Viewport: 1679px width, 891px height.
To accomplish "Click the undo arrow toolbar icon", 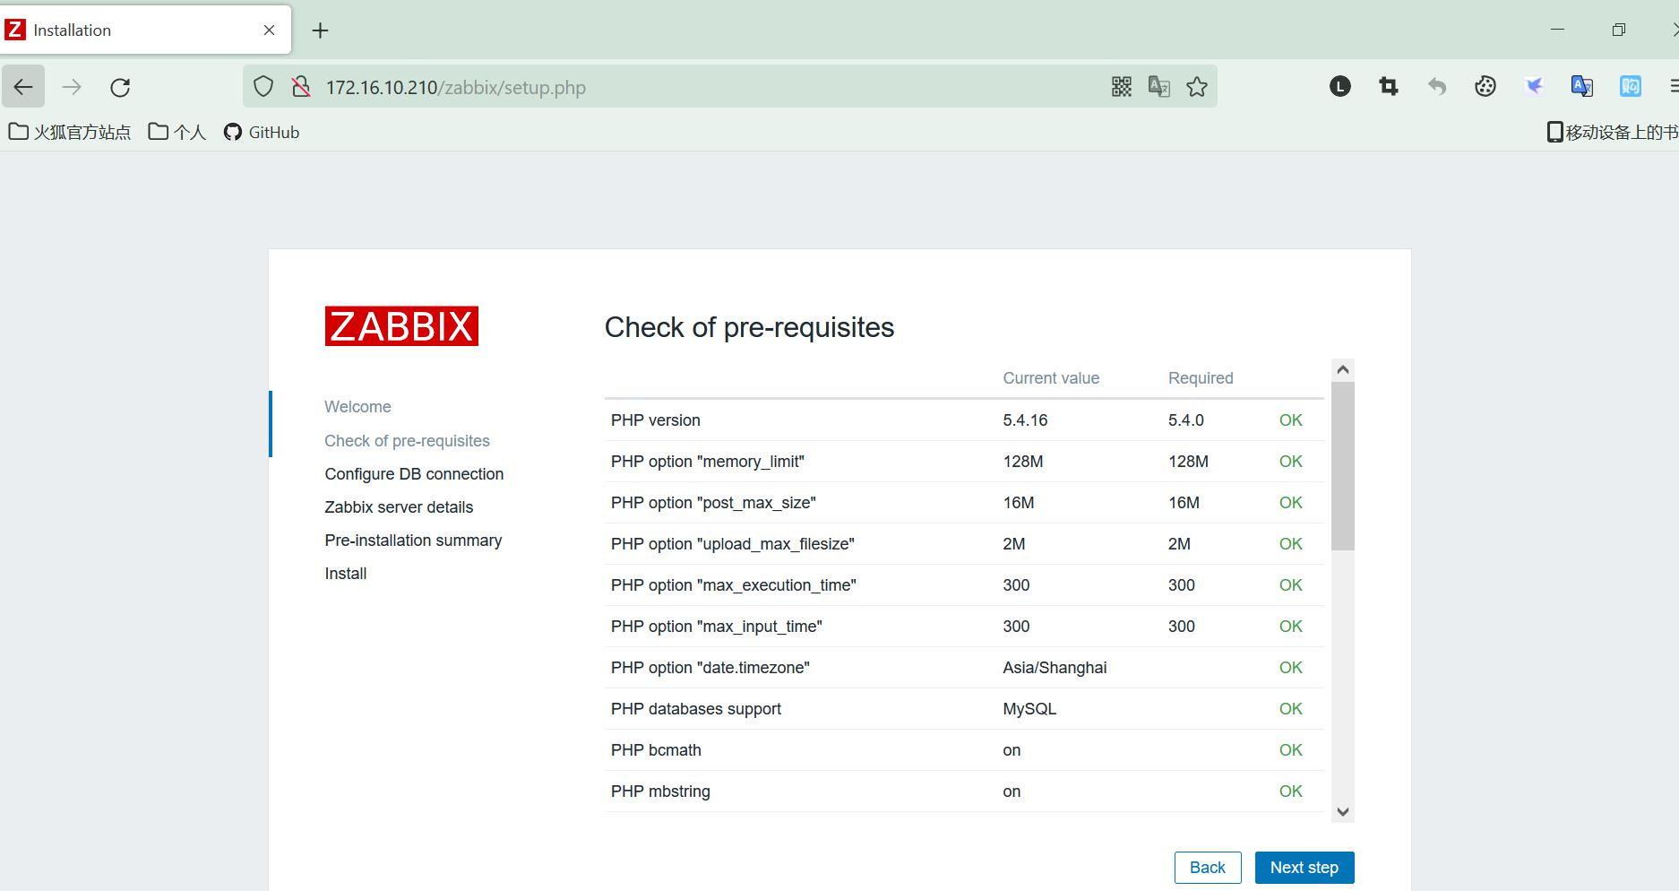I will click(1436, 86).
